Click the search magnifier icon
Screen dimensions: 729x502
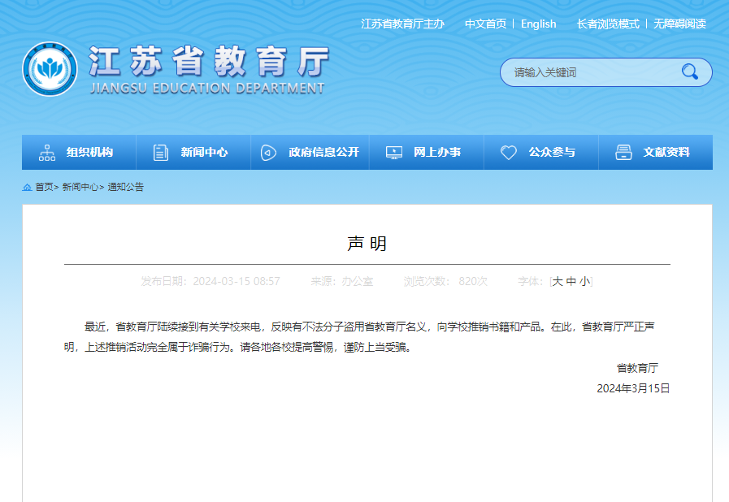tap(690, 72)
